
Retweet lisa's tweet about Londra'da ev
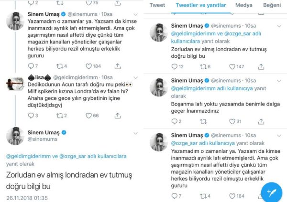pos(58,115)
